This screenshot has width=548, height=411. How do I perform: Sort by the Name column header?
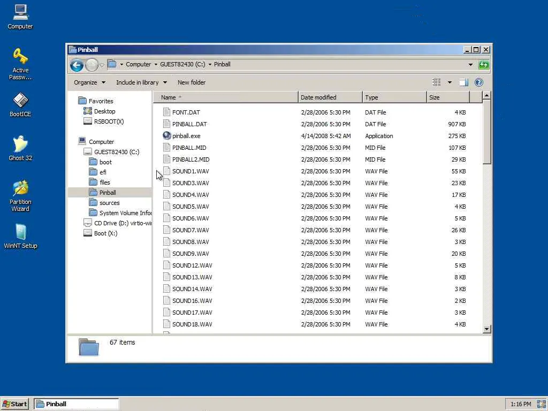click(226, 97)
